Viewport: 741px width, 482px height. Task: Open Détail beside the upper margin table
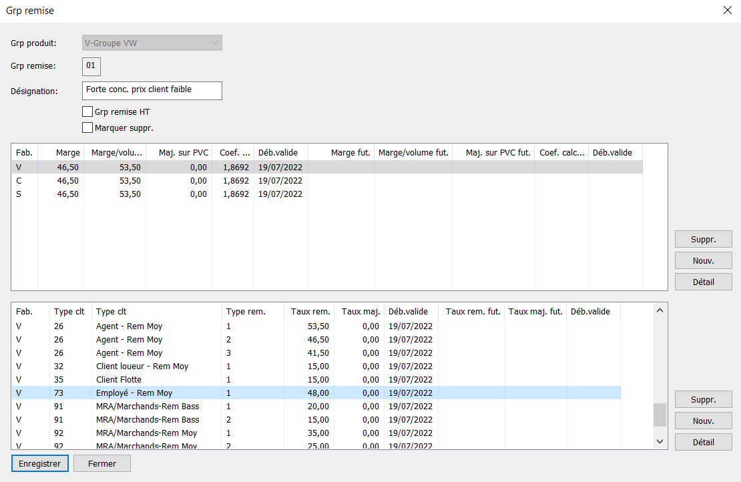pyautogui.click(x=703, y=282)
